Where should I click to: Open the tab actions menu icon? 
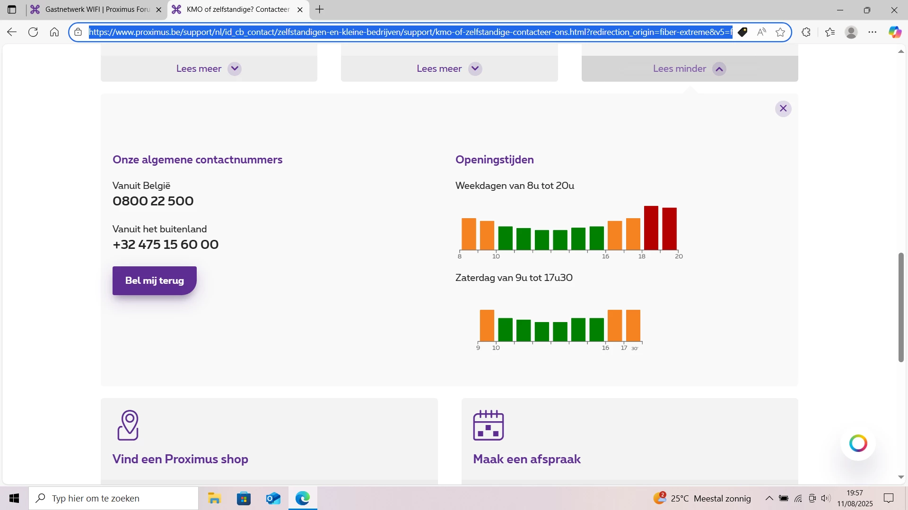(12, 9)
